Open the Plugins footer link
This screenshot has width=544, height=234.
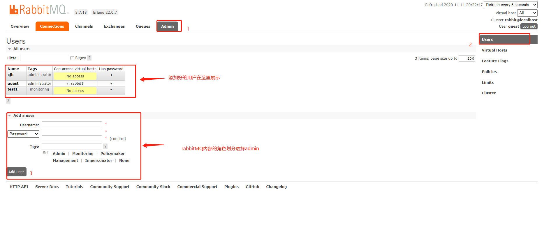[x=231, y=187]
